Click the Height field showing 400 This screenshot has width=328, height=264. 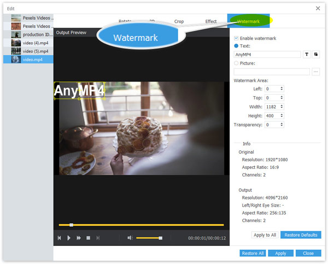pyautogui.click(x=272, y=116)
